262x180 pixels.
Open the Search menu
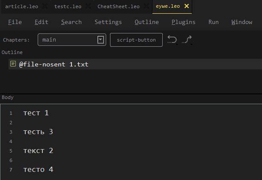pos(71,22)
